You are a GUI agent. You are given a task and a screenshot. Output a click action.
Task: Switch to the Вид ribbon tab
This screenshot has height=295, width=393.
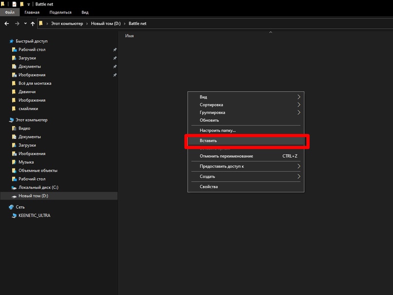[85, 12]
